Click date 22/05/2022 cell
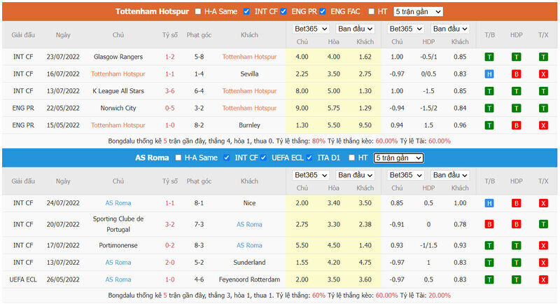This screenshot has height=304, width=560. coord(63,109)
